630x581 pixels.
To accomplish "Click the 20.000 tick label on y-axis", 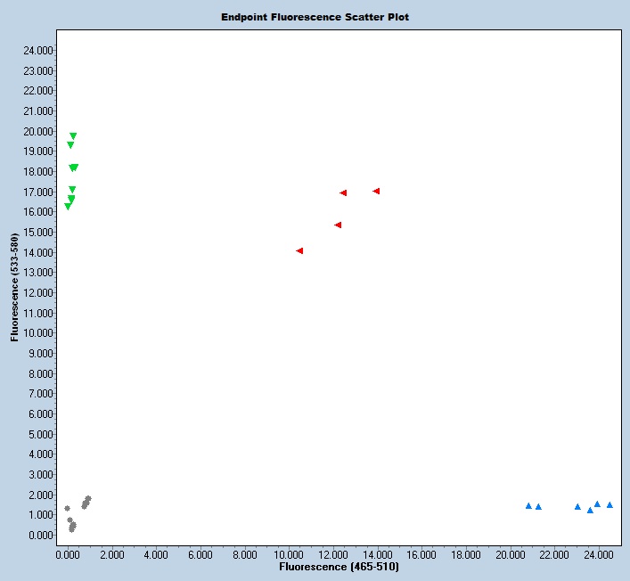I will pos(37,131).
